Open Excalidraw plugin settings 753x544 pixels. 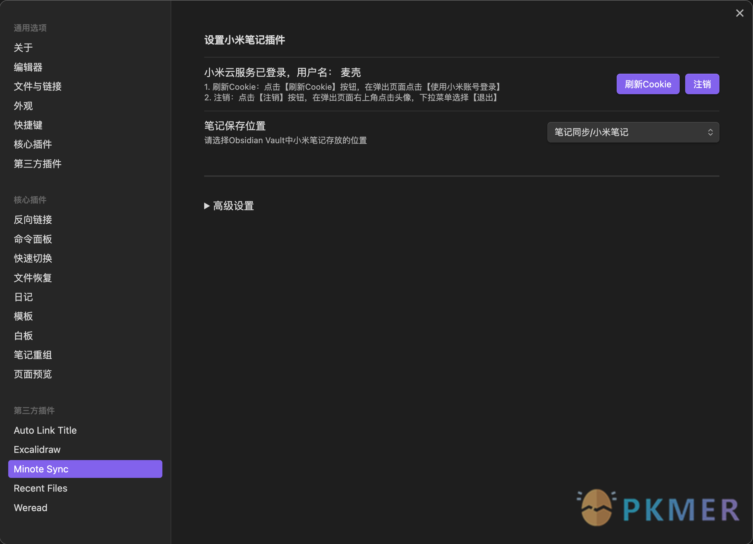[x=85, y=449]
